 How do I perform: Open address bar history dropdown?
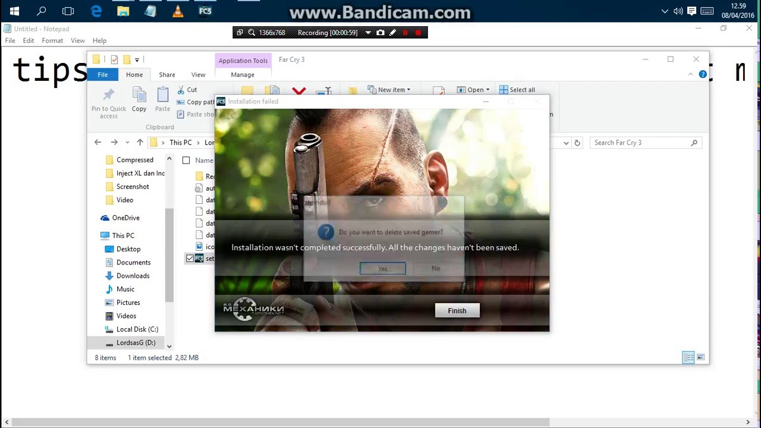pyautogui.click(x=565, y=143)
